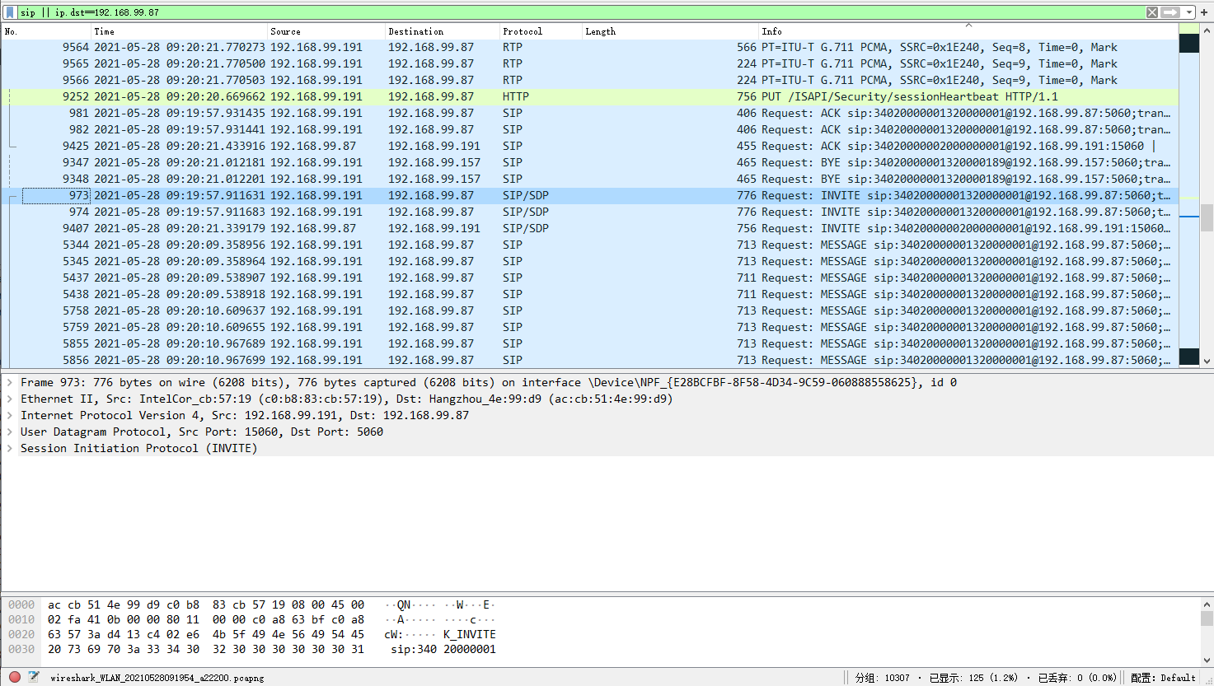Click bytes pane scrollbar up arrow
1214x686 pixels.
pos(1207,604)
